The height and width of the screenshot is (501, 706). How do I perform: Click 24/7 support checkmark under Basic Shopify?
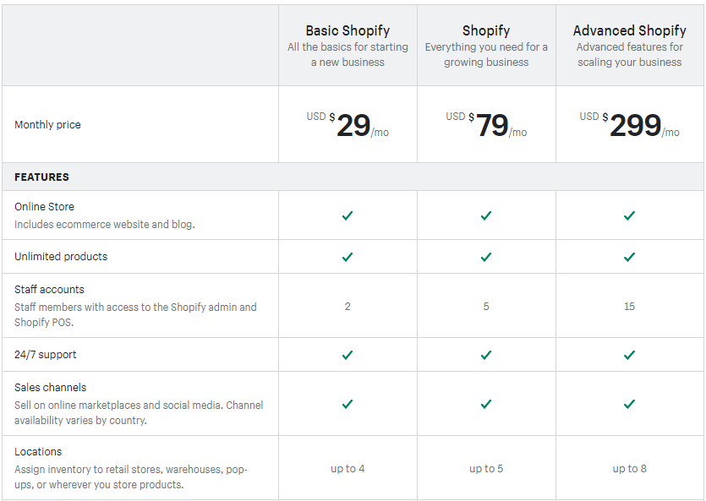tap(348, 355)
